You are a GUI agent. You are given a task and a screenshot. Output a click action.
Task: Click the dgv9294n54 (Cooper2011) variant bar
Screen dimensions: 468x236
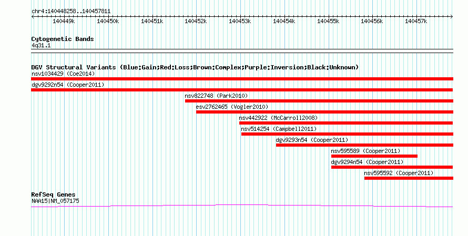tap(392, 167)
